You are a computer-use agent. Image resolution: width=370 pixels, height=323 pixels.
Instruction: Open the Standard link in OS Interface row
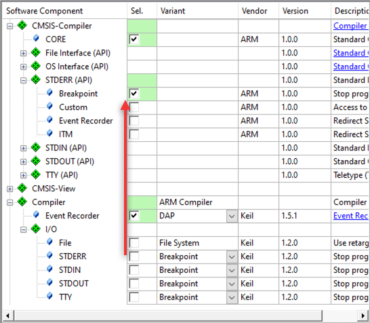(350, 66)
